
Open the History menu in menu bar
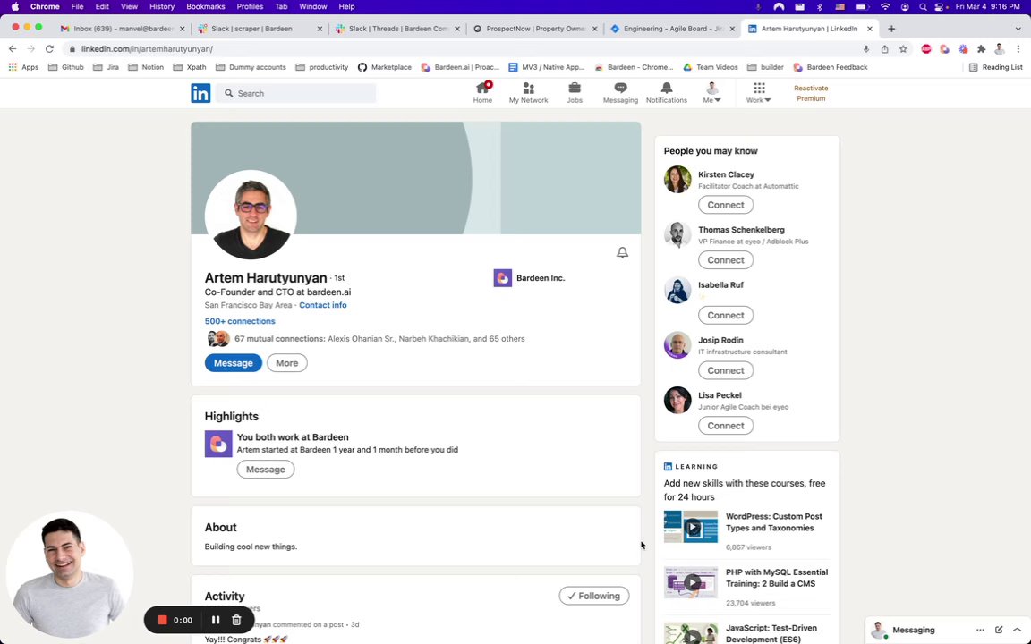pyautogui.click(x=162, y=6)
